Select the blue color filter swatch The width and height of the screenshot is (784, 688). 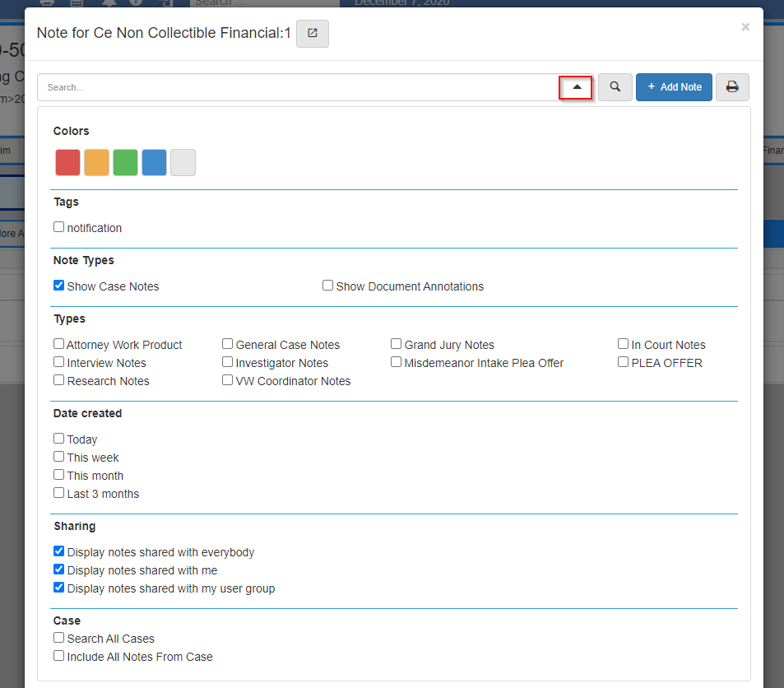tap(154, 163)
